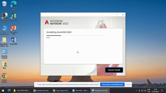Open the Windows Start menu
The height and width of the screenshot is (93, 166).
coord(3,90)
